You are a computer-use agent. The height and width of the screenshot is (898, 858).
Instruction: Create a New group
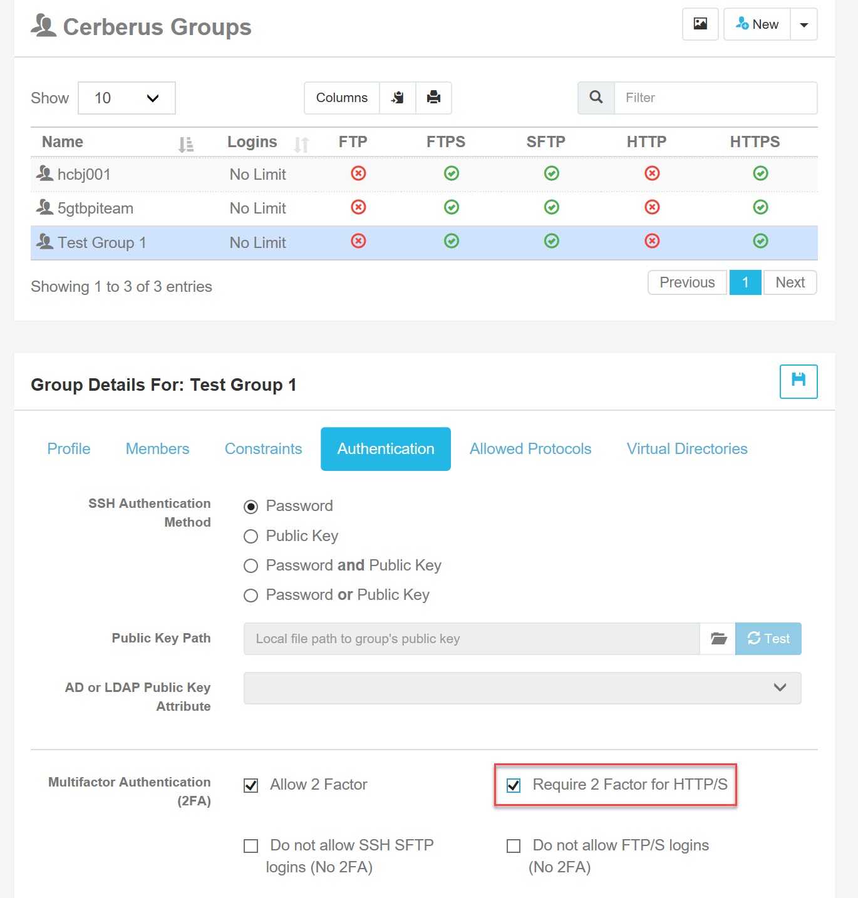tap(757, 24)
